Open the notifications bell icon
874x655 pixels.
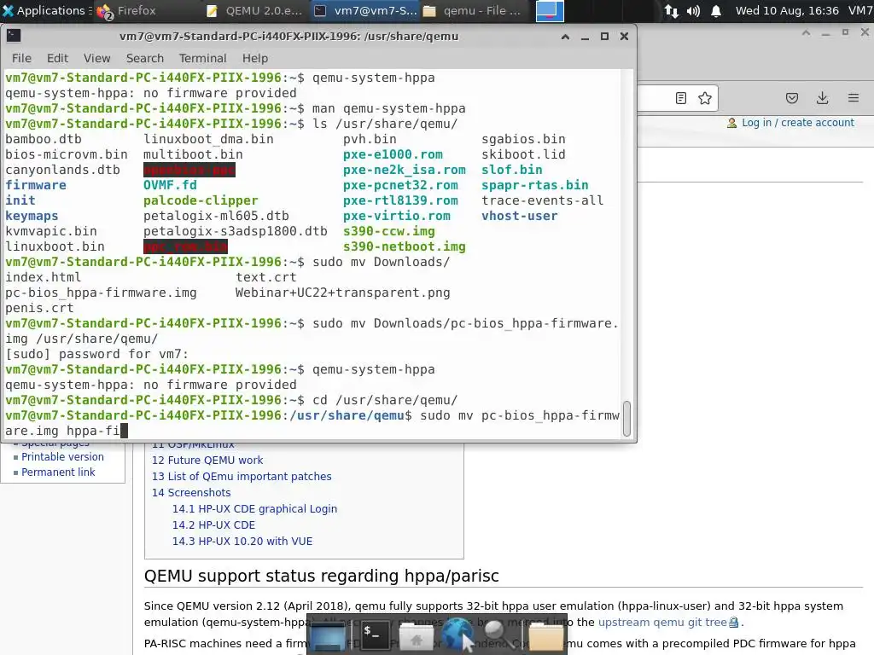click(716, 10)
